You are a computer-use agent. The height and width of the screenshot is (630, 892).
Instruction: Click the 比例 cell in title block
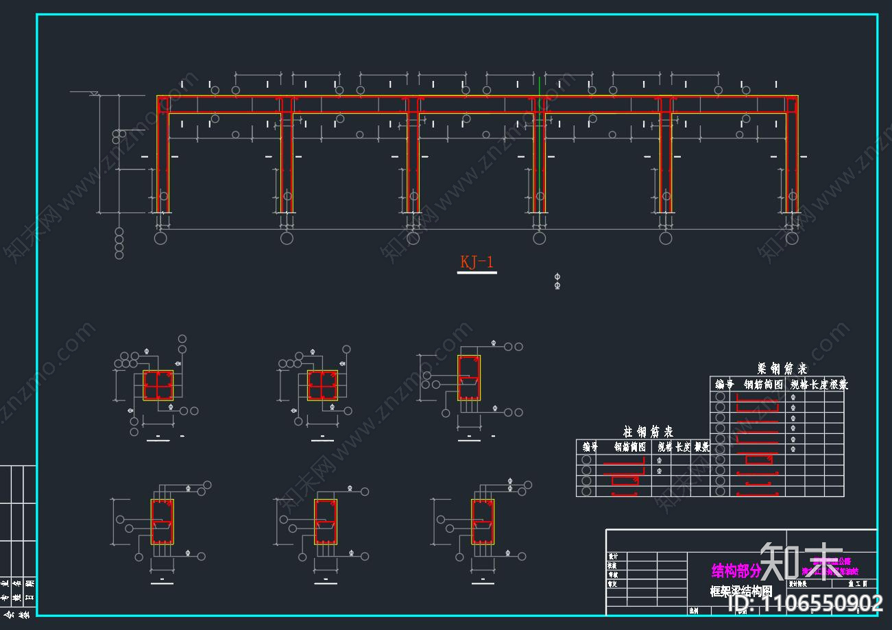click(694, 610)
